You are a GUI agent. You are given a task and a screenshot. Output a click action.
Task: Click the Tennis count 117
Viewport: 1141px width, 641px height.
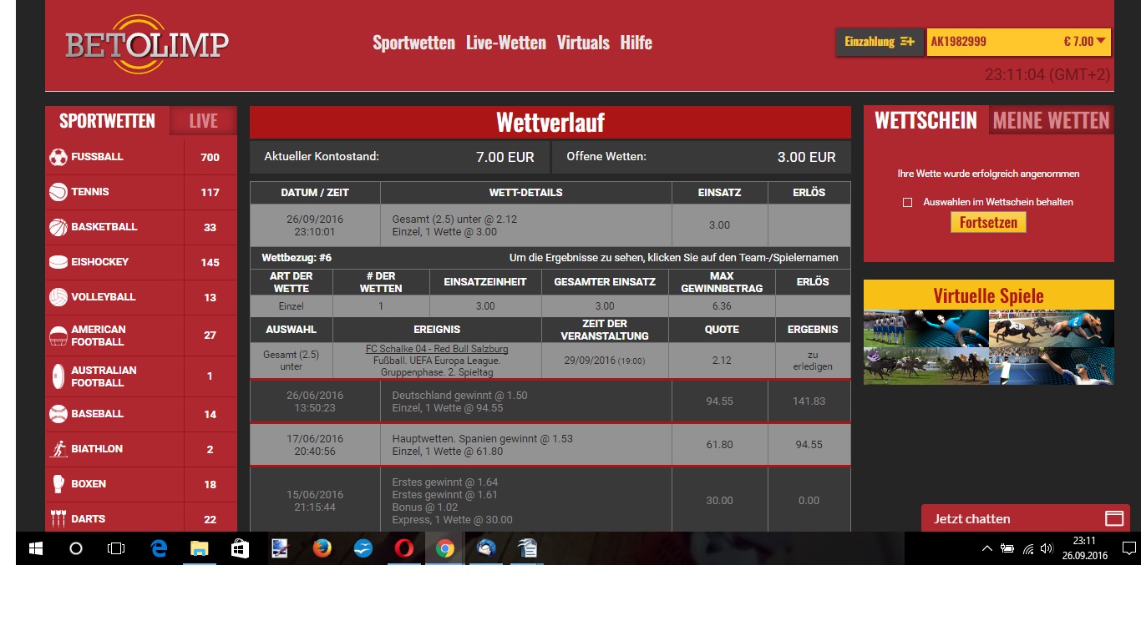click(x=210, y=192)
